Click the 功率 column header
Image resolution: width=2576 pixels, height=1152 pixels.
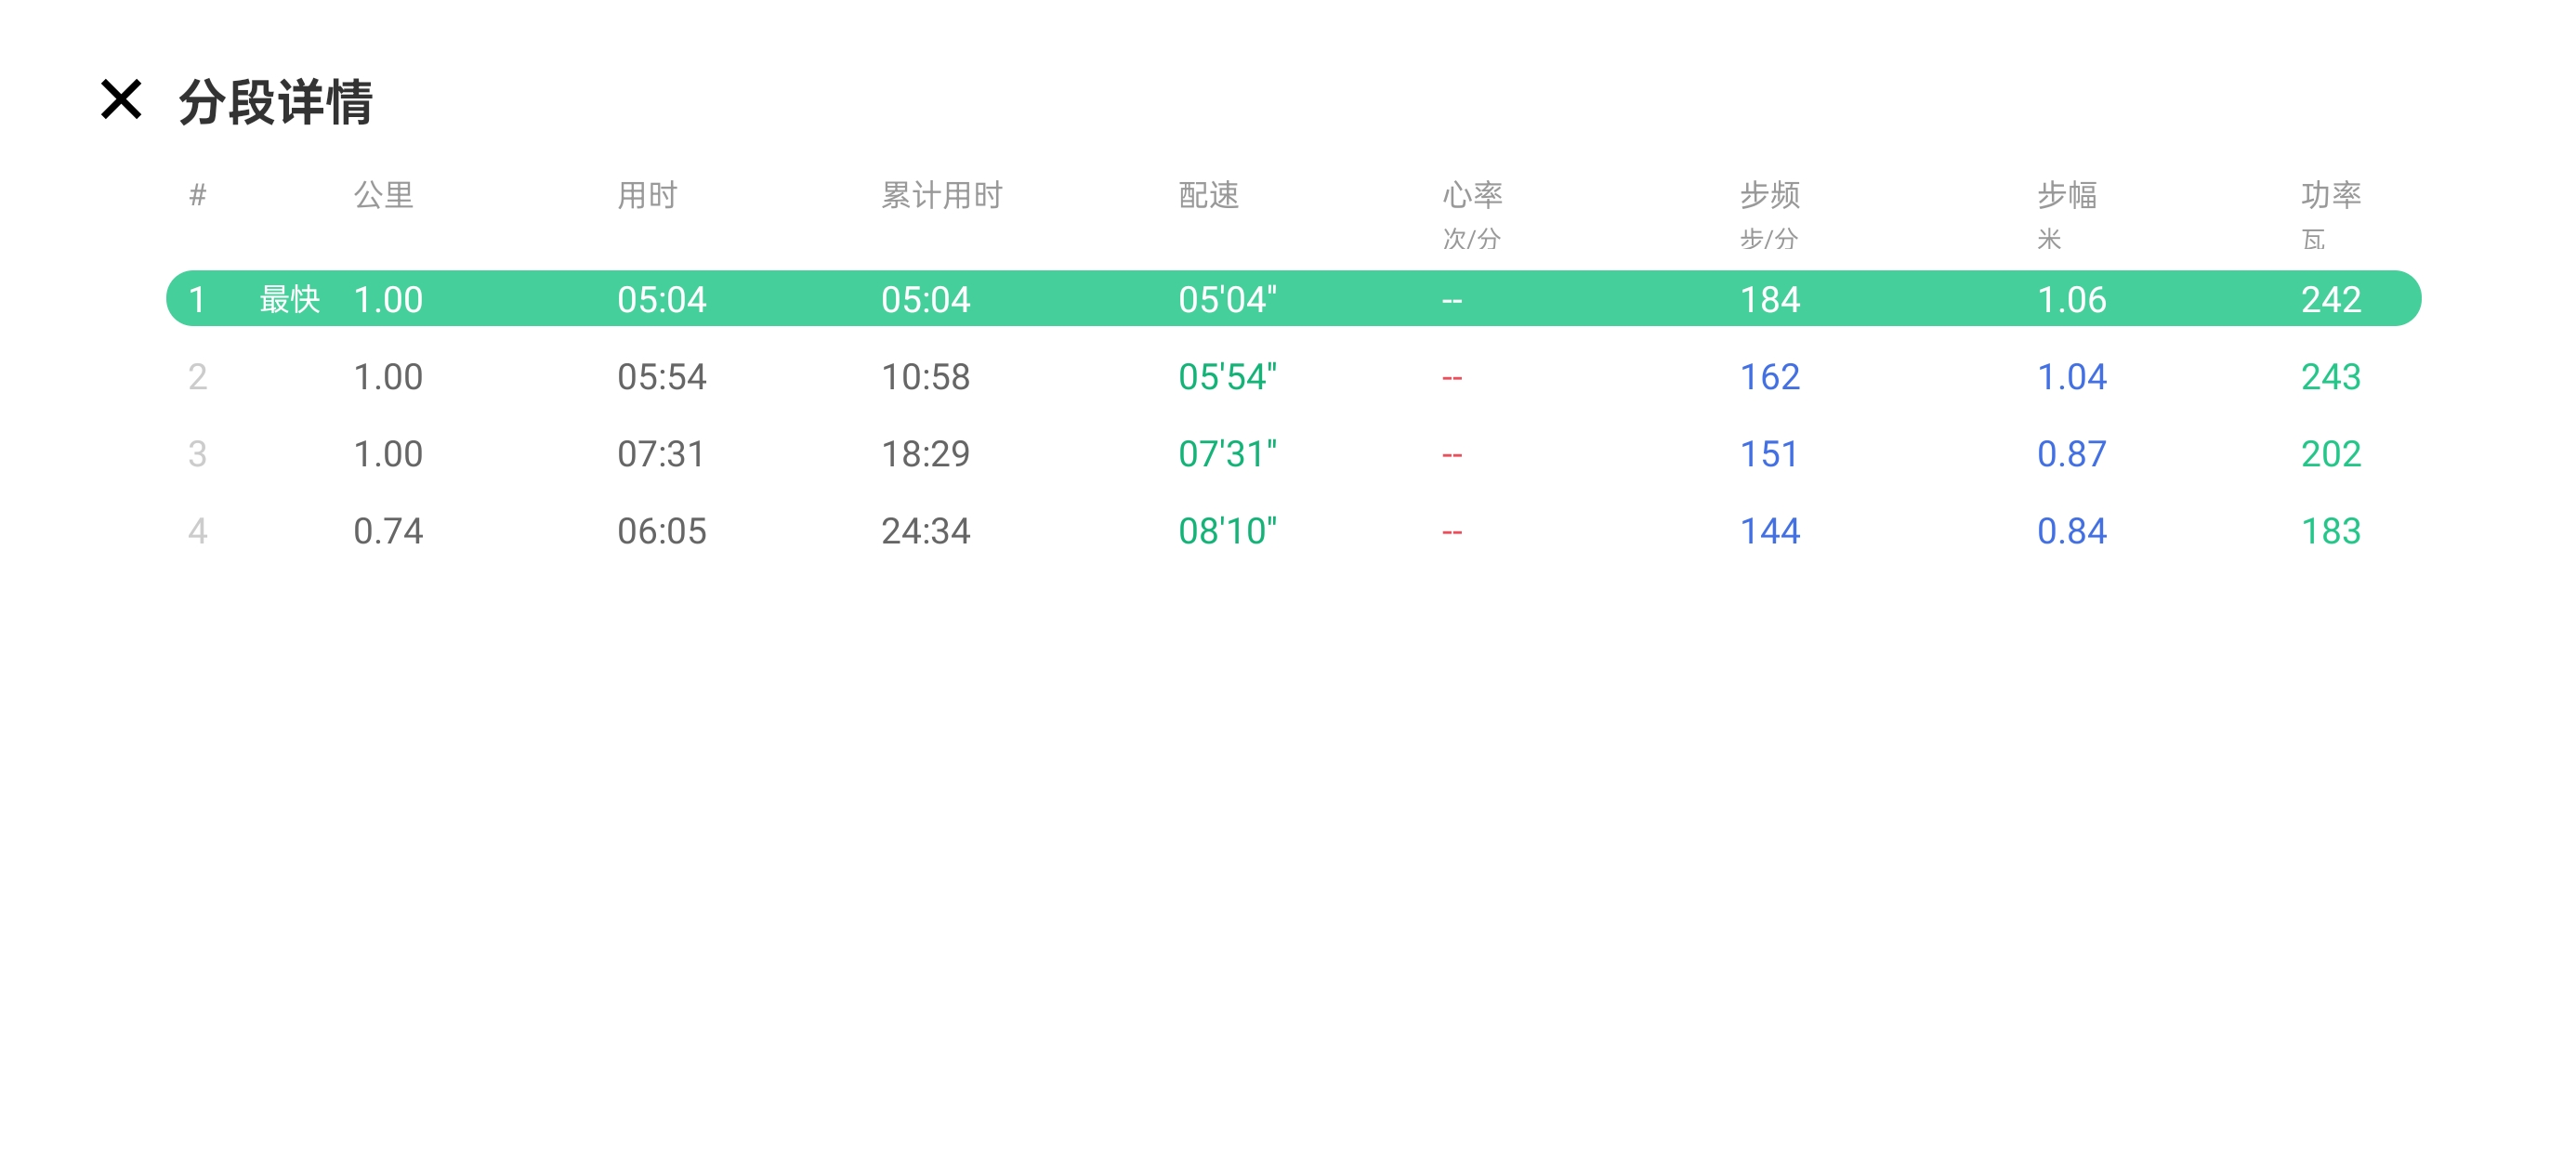tap(2330, 195)
